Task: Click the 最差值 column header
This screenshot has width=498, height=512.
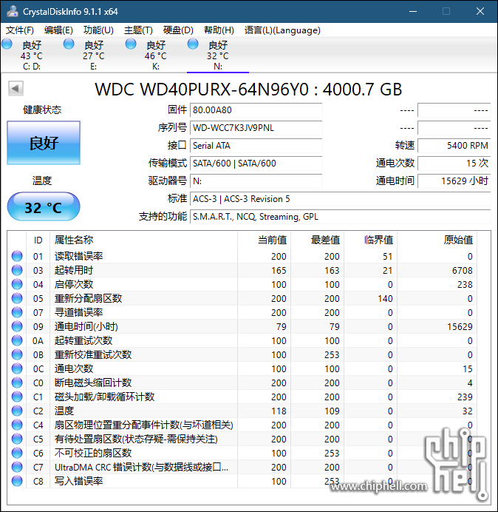Action: tap(317, 240)
